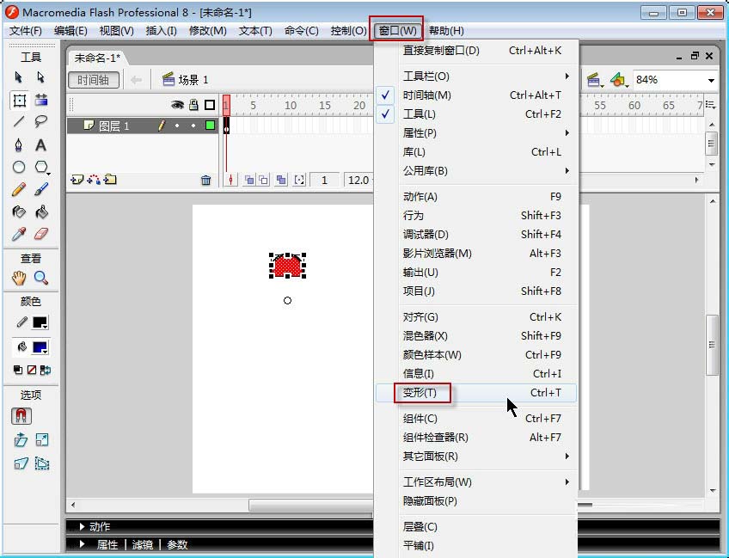Image resolution: width=729 pixels, height=558 pixels.
Task: Select the Ink Bottle tool
Action: [19, 212]
